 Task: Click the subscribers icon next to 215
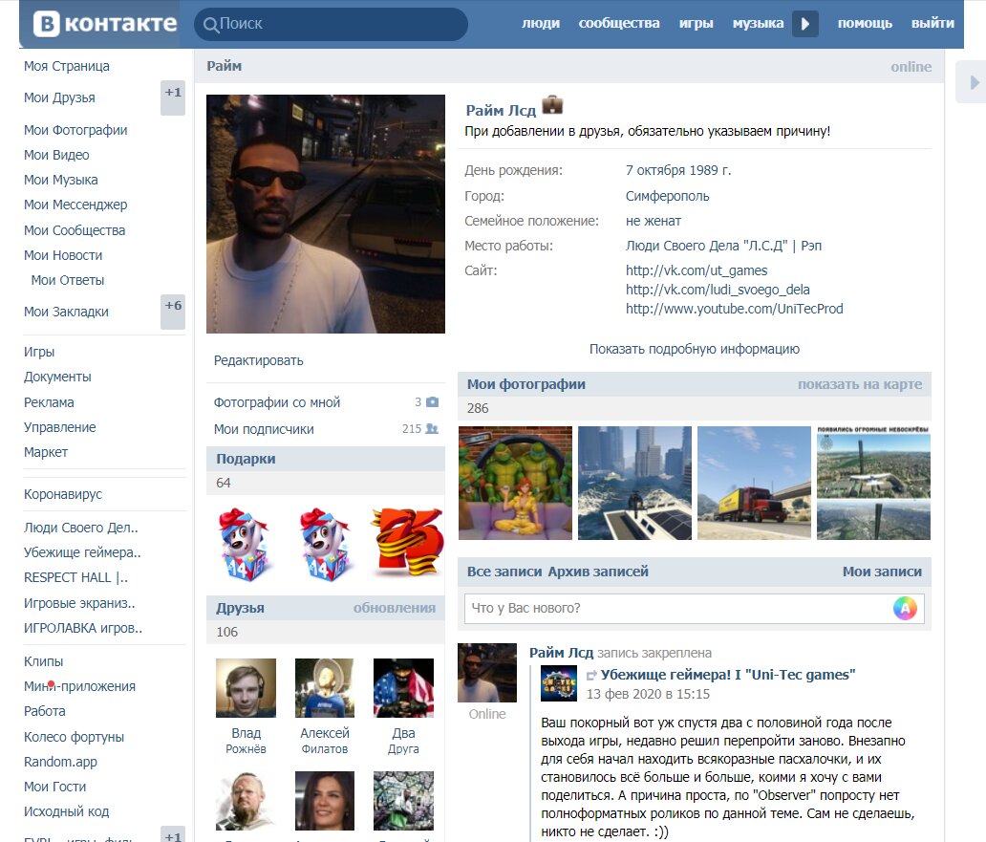432,429
